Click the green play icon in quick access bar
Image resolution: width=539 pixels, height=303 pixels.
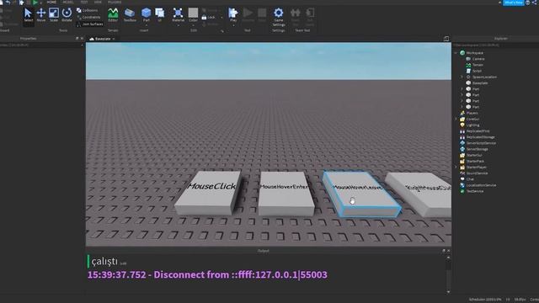[x=35, y=3]
